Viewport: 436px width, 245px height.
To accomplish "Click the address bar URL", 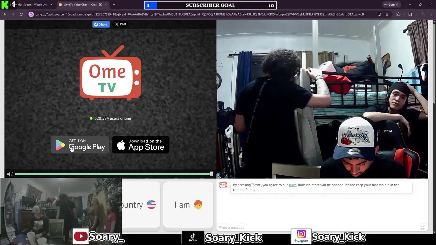I will click(x=200, y=14).
